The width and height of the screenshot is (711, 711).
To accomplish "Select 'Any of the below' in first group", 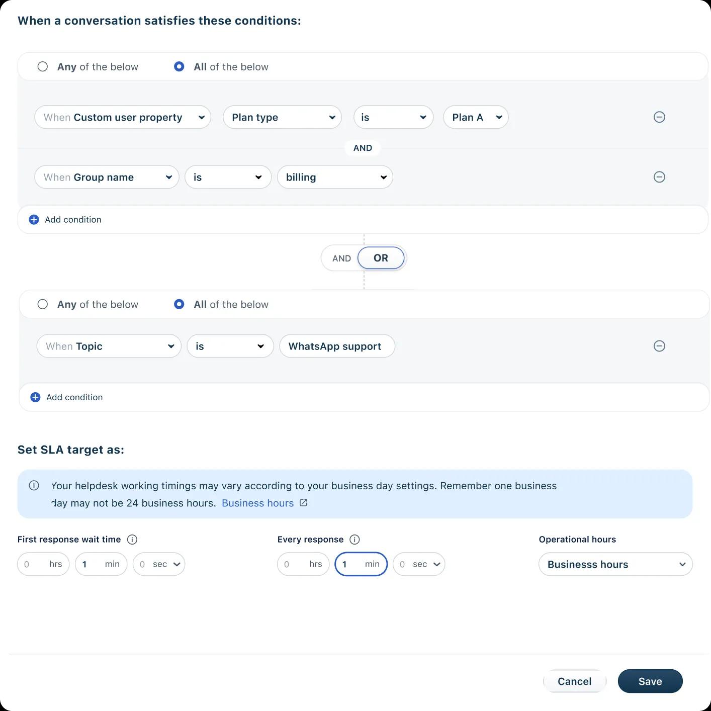I will point(43,66).
